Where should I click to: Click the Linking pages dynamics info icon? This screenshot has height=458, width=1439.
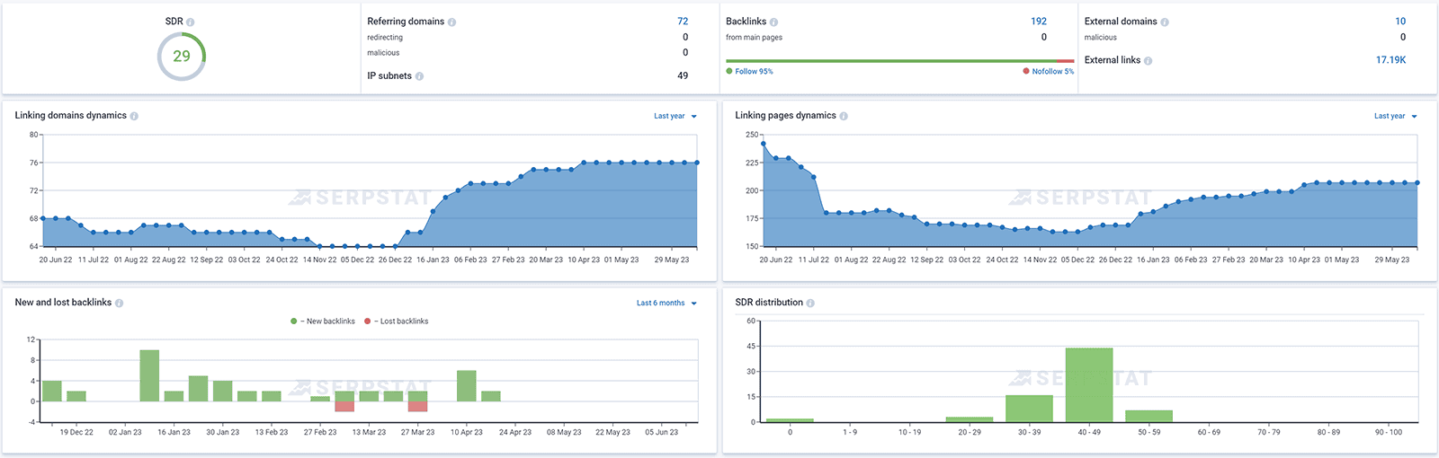[844, 116]
